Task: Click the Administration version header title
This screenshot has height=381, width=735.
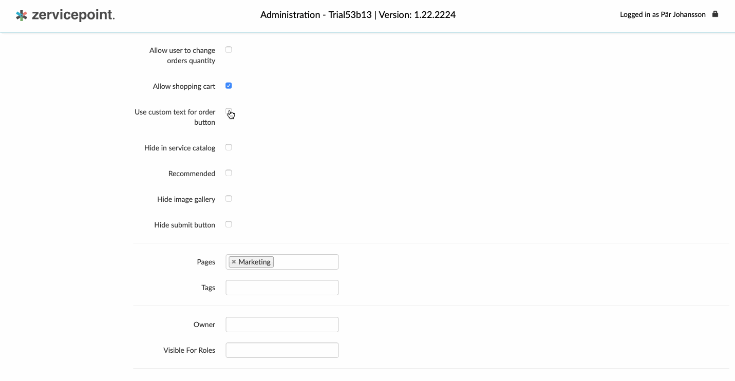Action: 357,15
